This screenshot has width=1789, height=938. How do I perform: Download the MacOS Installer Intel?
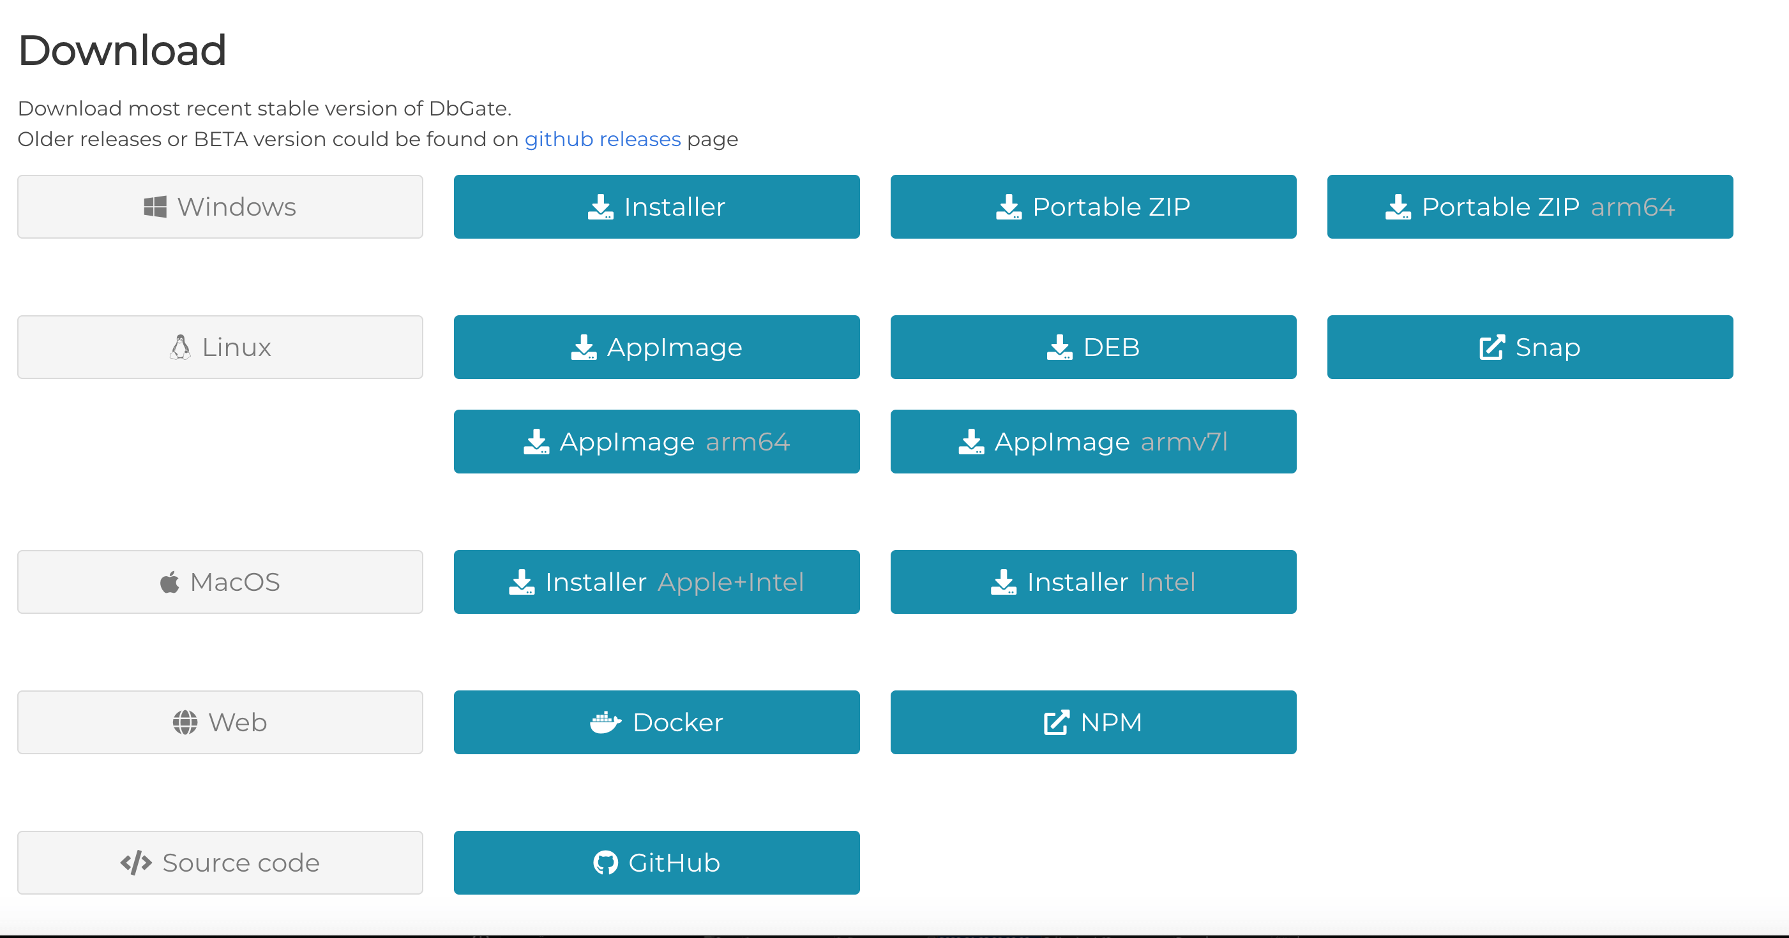pos(1093,582)
